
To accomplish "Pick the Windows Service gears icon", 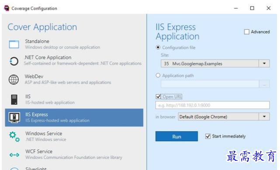I will 14,137.
